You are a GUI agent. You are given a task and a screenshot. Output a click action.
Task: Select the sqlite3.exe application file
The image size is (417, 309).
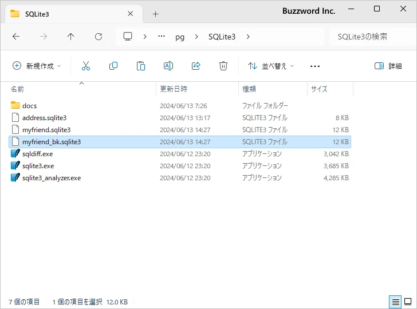click(x=38, y=165)
